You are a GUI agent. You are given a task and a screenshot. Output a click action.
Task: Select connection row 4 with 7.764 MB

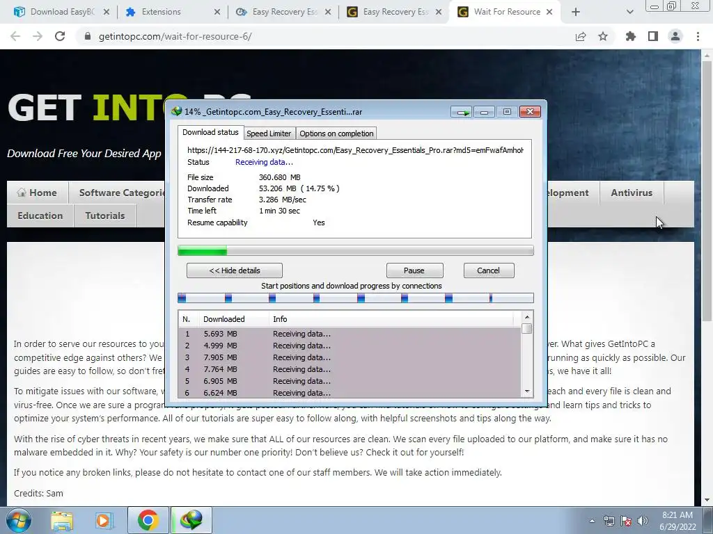[x=350, y=369]
